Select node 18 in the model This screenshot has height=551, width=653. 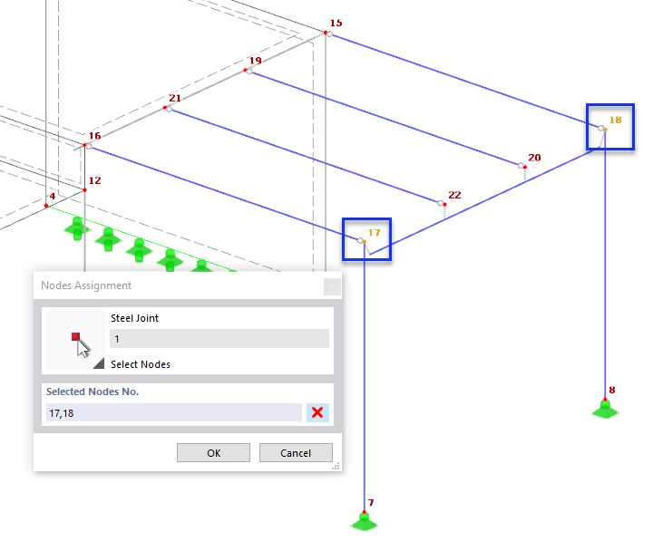[x=605, y=130]
